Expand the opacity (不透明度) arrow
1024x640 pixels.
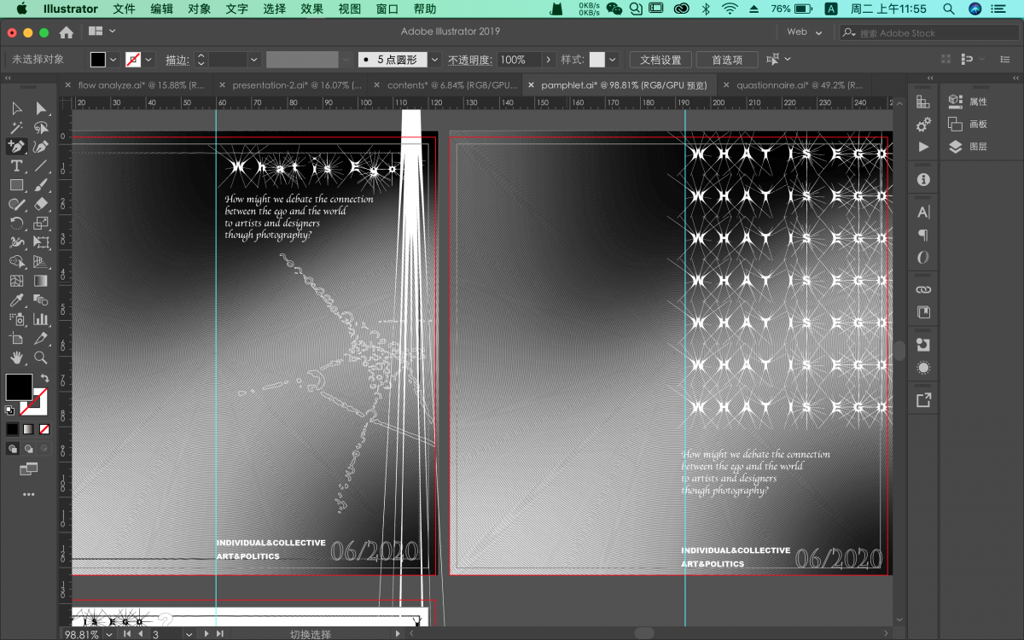[549, 60]
